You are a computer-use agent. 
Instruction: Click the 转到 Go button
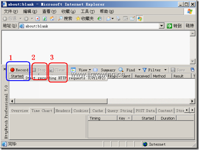[x=174, y=26]
